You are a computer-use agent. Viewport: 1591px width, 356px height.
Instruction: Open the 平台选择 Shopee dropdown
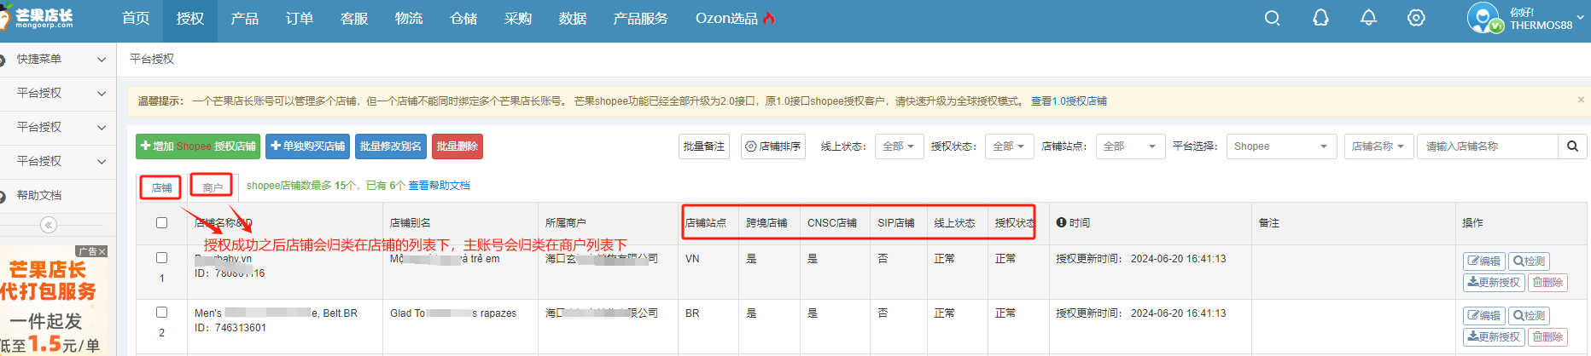1281,146
